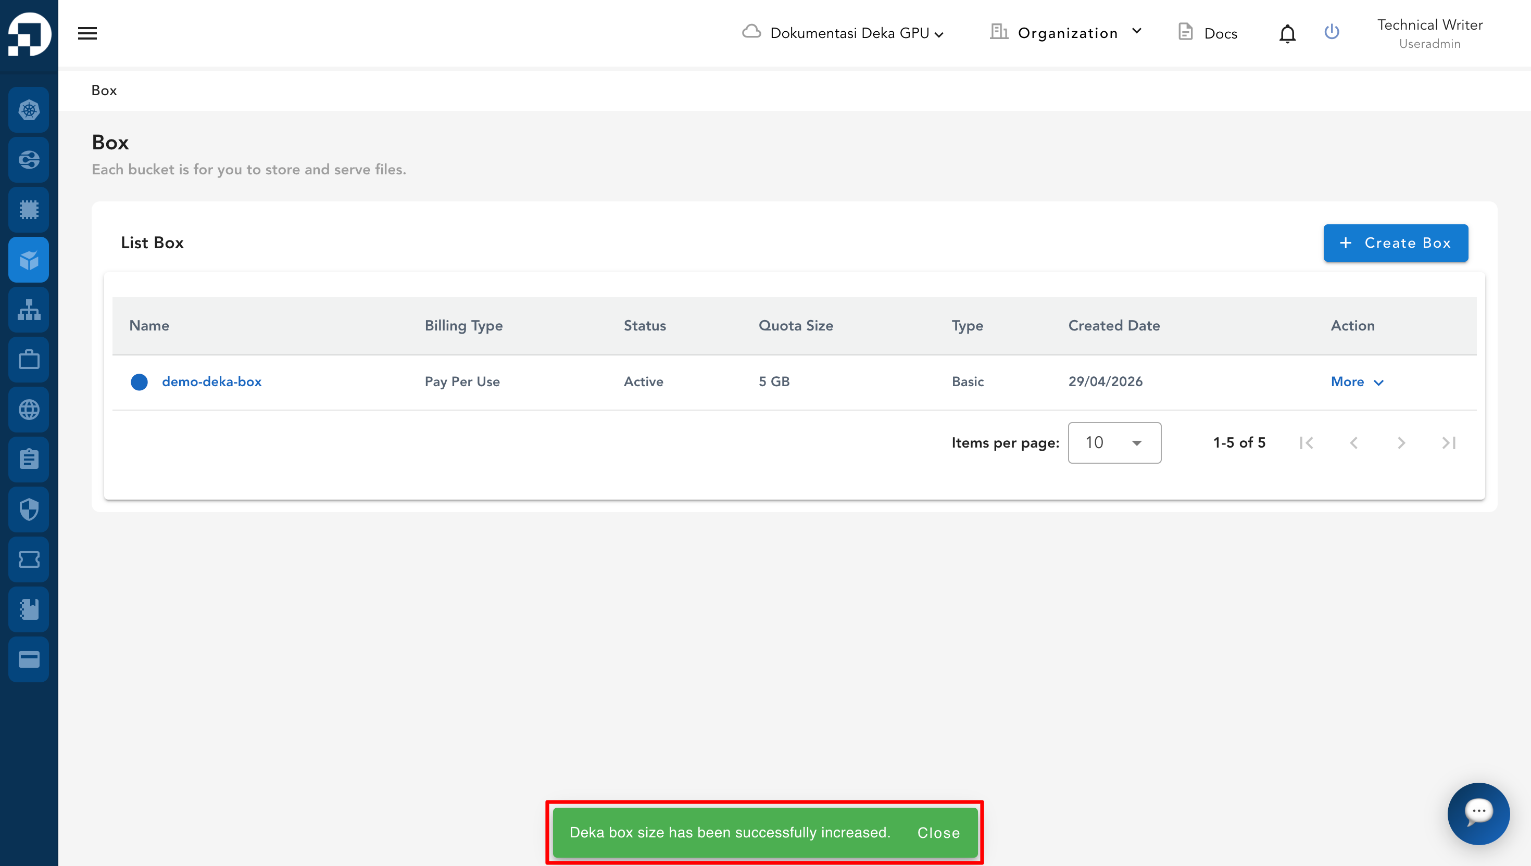The width and height of the screenshot is (1531, 866).
Task: Expand the Organization dropdown
Action: pyautogui.click(x=1065, y=33)
